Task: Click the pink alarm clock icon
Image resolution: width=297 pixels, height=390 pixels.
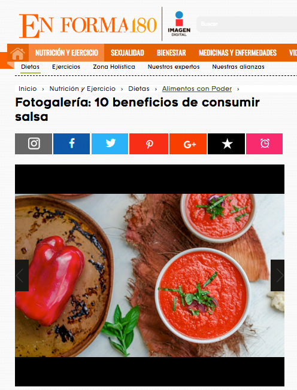Action: (x=265, y=144)
